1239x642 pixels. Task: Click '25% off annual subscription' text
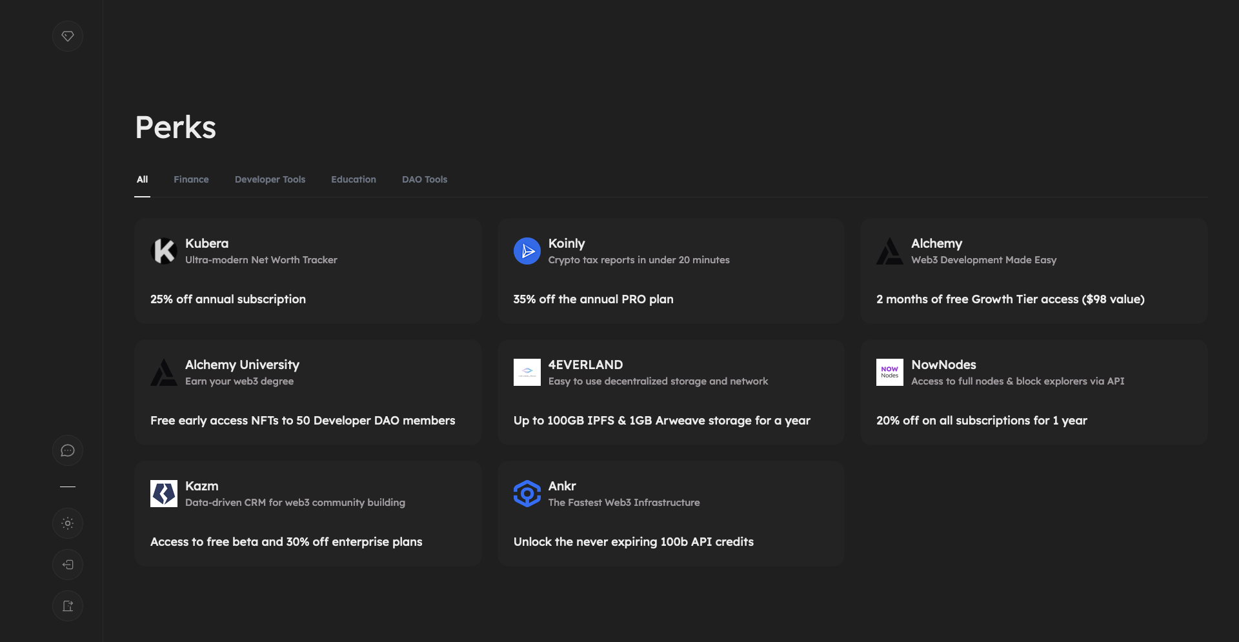(x=228, y=299)
